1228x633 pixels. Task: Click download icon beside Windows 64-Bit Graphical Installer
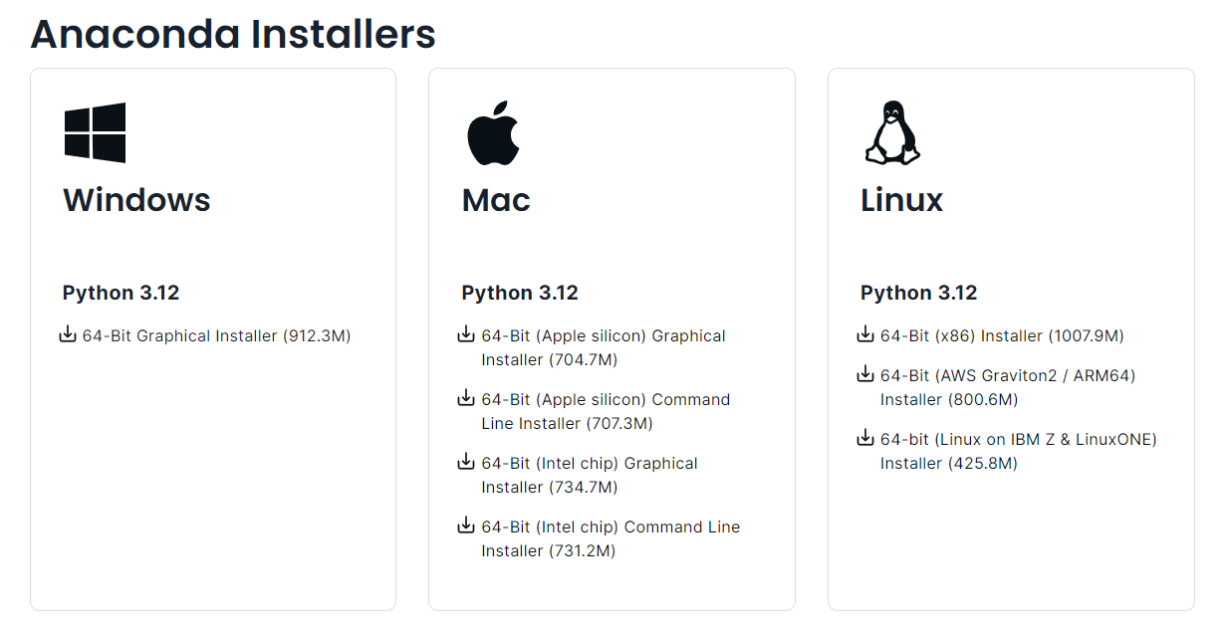click(x=68, y=335)
